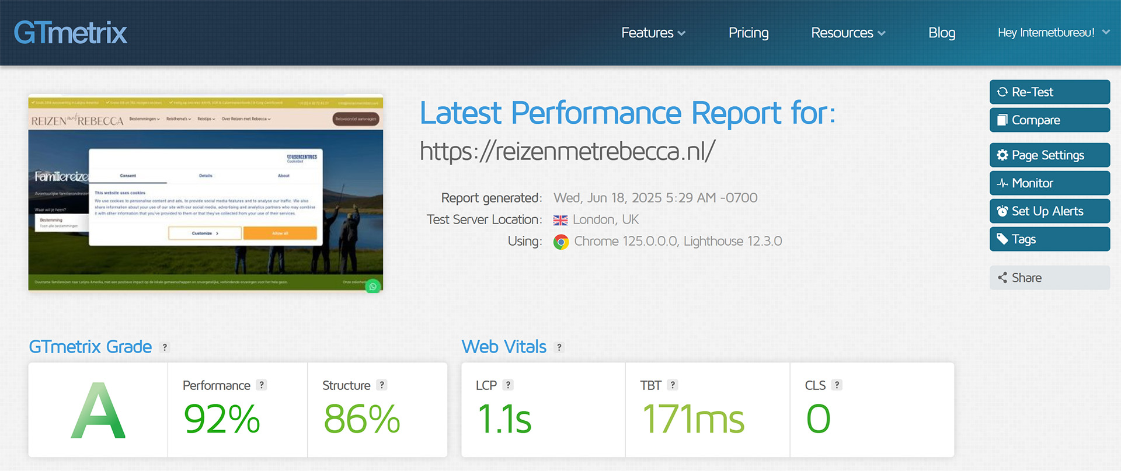Click the Share network icon
1121x471 pixels.
click(x=1002, y=278)
